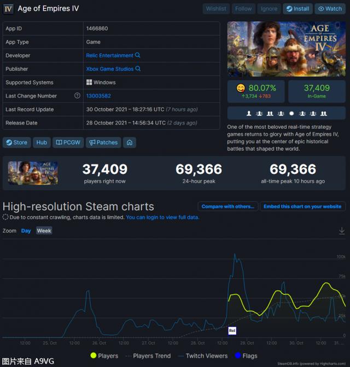Hide the Players Trend series
Viewport: 350px width, 367px height.
coord(147,356)
